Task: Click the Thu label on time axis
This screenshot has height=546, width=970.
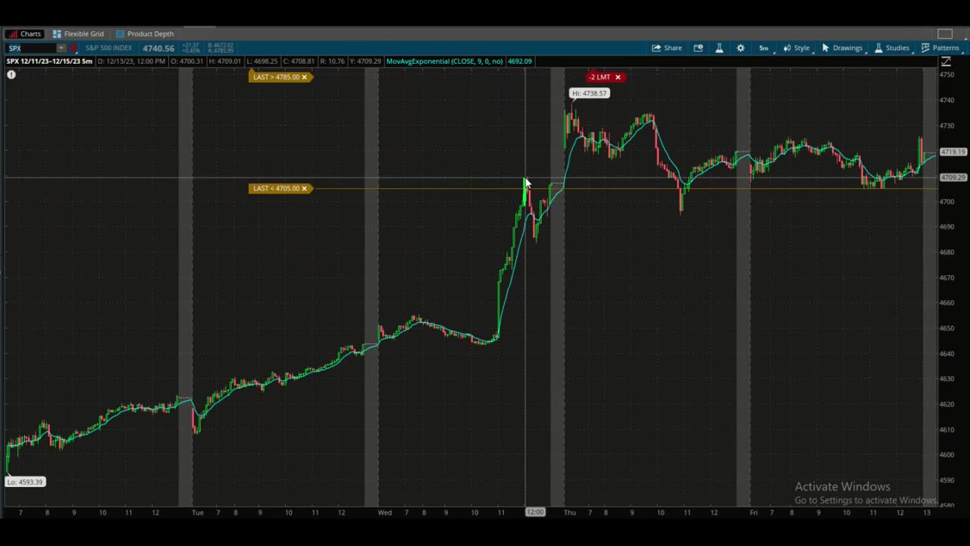Action: 570,512
